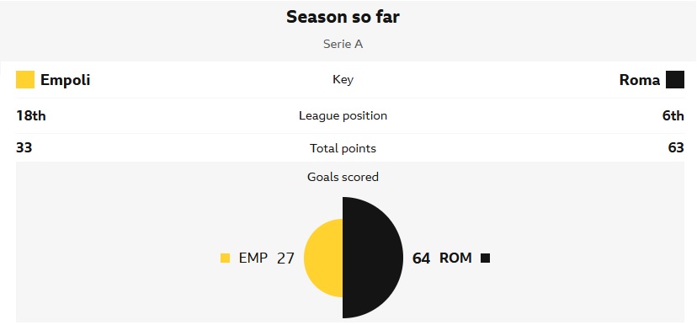Click the Roma team name
The width and height of the screenshot is (697, 325).
(640, 80)
